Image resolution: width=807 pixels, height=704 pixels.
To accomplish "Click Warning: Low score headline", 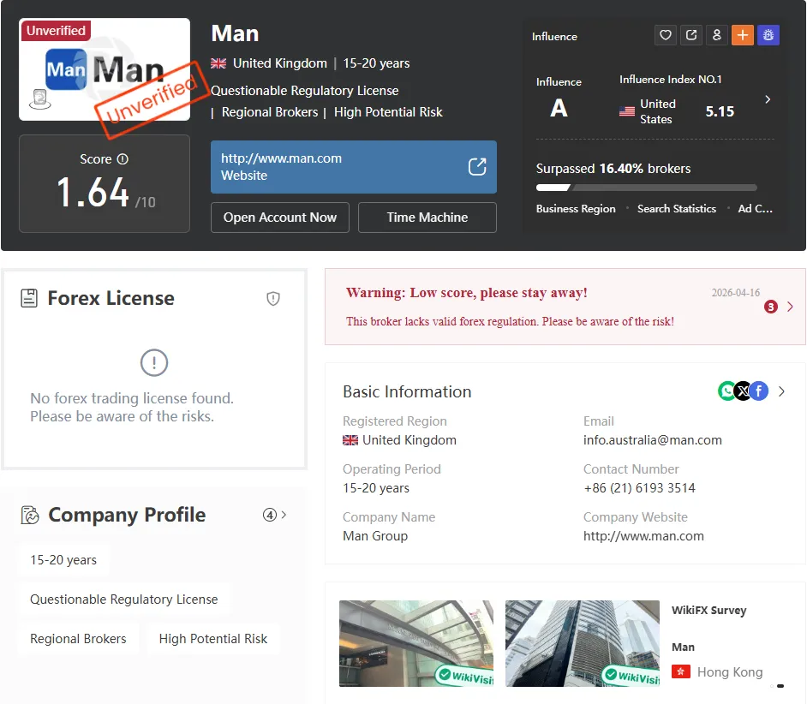I will click(x=466, y=293).
